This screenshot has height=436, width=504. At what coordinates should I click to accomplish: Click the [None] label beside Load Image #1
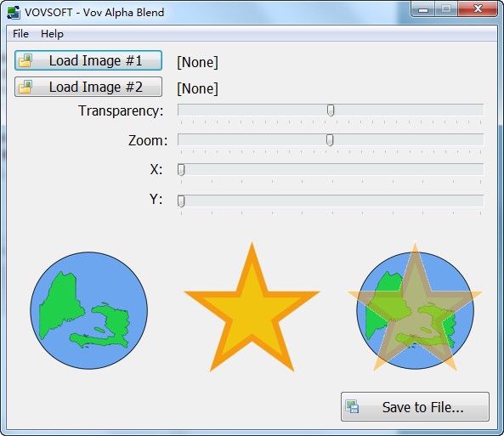[197, 62]
